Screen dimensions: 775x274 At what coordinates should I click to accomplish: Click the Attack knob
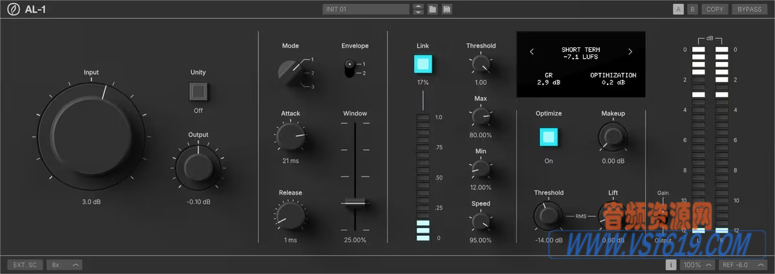point(290,138)
